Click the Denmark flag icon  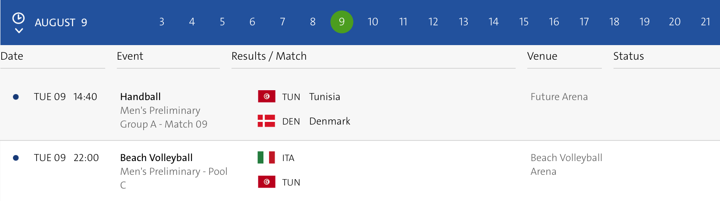click(266, 121)
